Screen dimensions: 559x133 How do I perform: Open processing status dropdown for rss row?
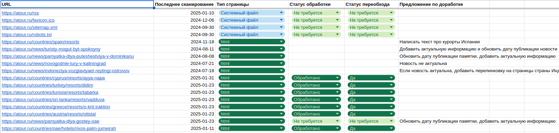click(x=316, y=13)
